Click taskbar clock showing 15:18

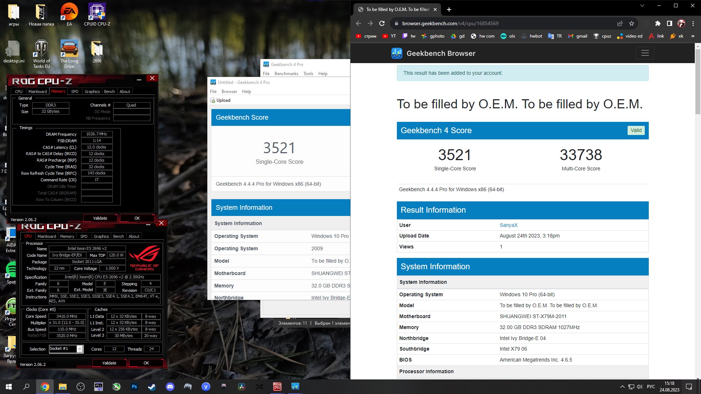(x=669, y=387)
